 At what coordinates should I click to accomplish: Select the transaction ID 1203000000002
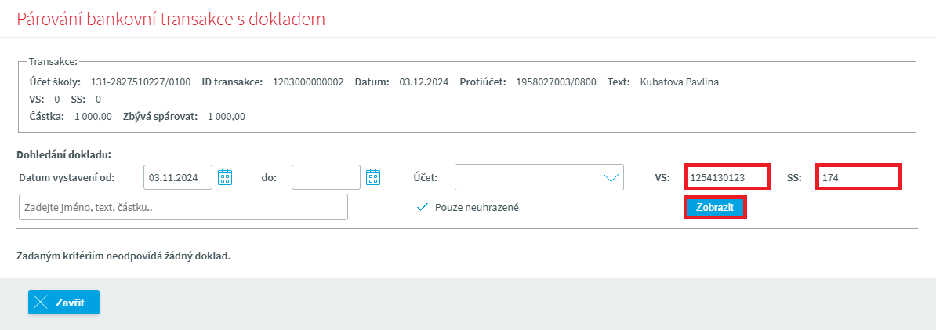pos(308,82)
